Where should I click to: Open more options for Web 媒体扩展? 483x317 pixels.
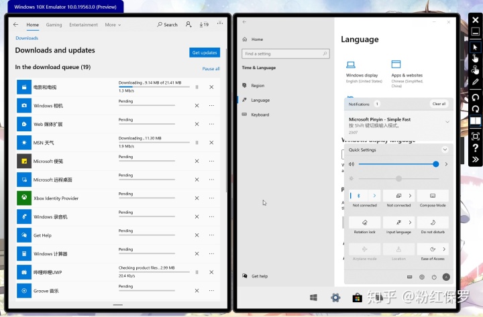tap(211, 124)
